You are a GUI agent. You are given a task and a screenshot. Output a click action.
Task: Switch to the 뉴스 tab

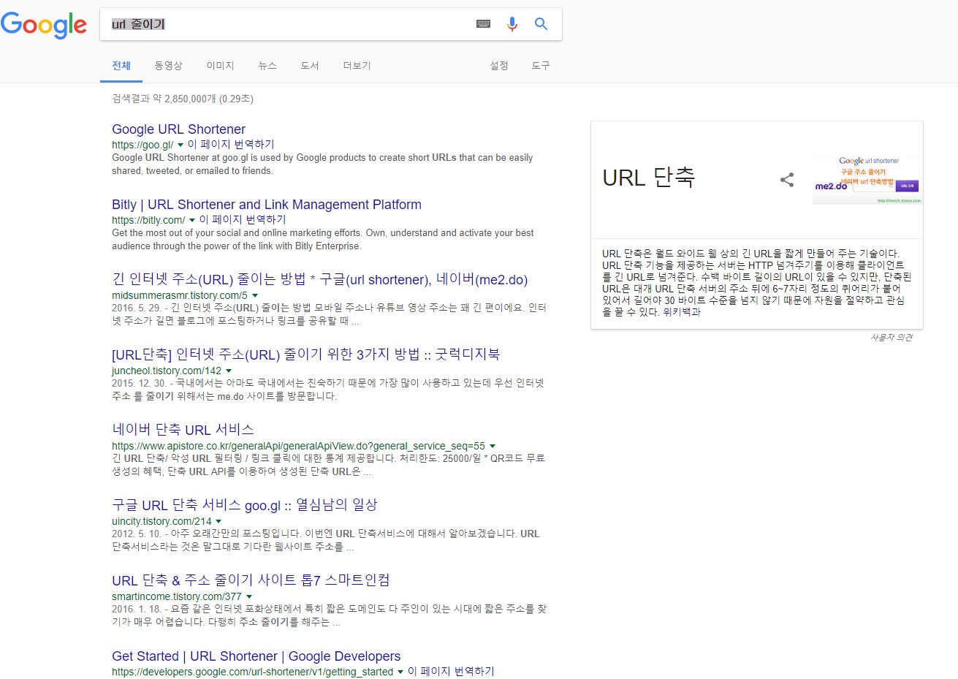267,66
